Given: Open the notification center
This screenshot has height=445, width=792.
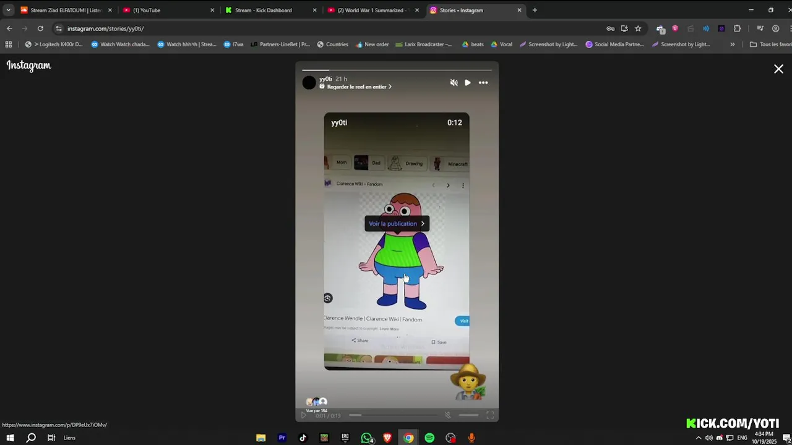Looking at the screenshot, I should [786, 438].
